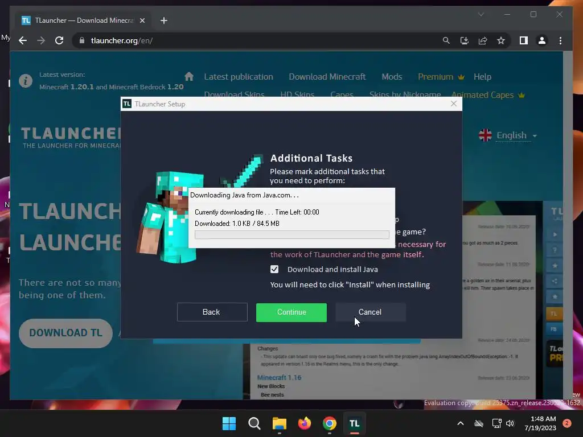Open the Chrome profile menu
Viewport: 583px width, 437px height.
click(542, 40)
